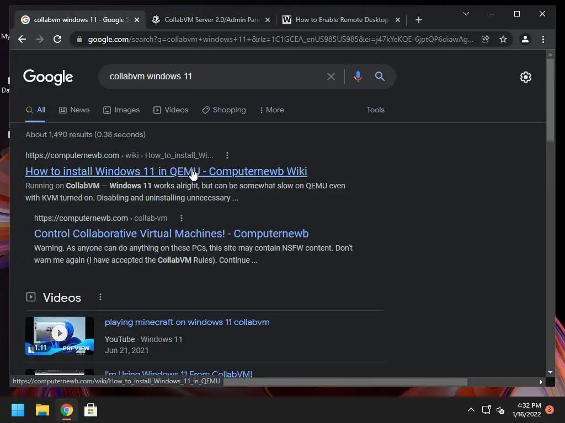This screenshot has height=423, width=565.
Task: Click the network icon in system tray
Action: coord(487,410)
